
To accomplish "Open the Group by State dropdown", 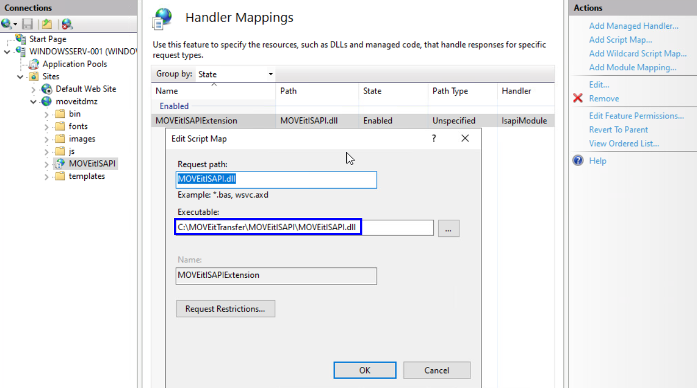I will point(235,74).
